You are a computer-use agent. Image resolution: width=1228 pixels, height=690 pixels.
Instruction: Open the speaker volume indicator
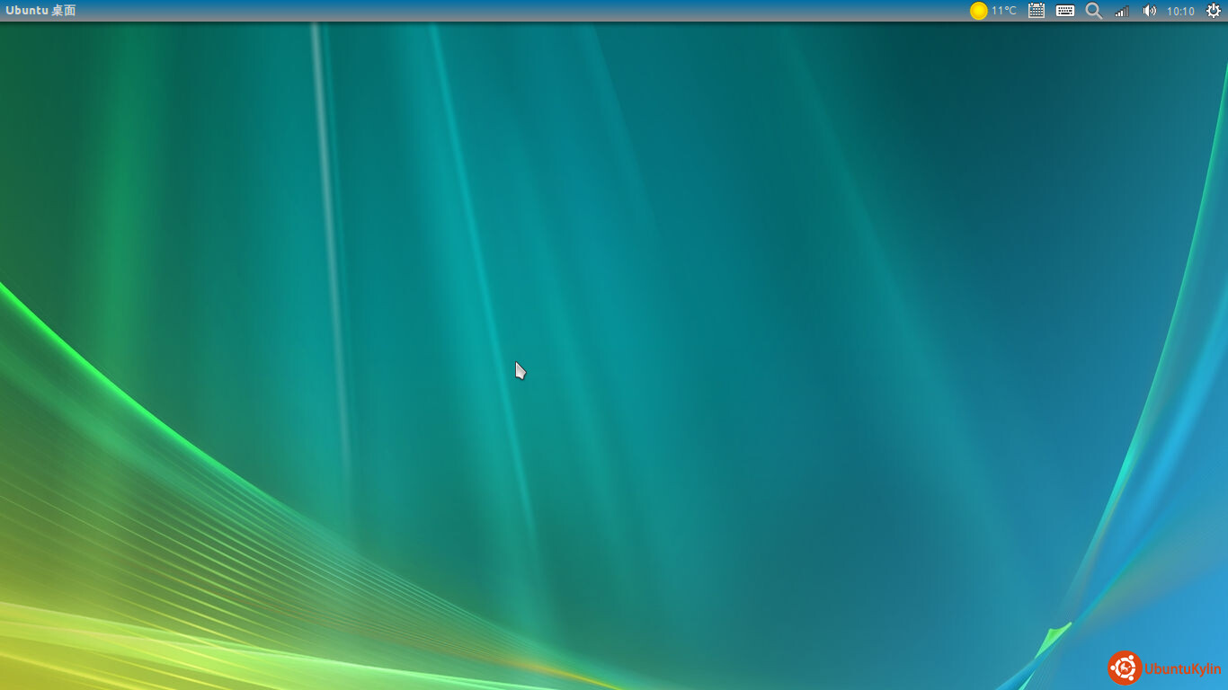point(1149,11)
